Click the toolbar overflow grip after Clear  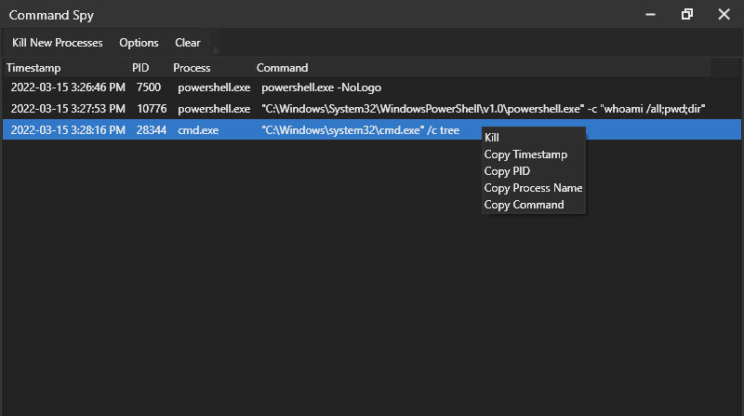(x=216, y=48)
